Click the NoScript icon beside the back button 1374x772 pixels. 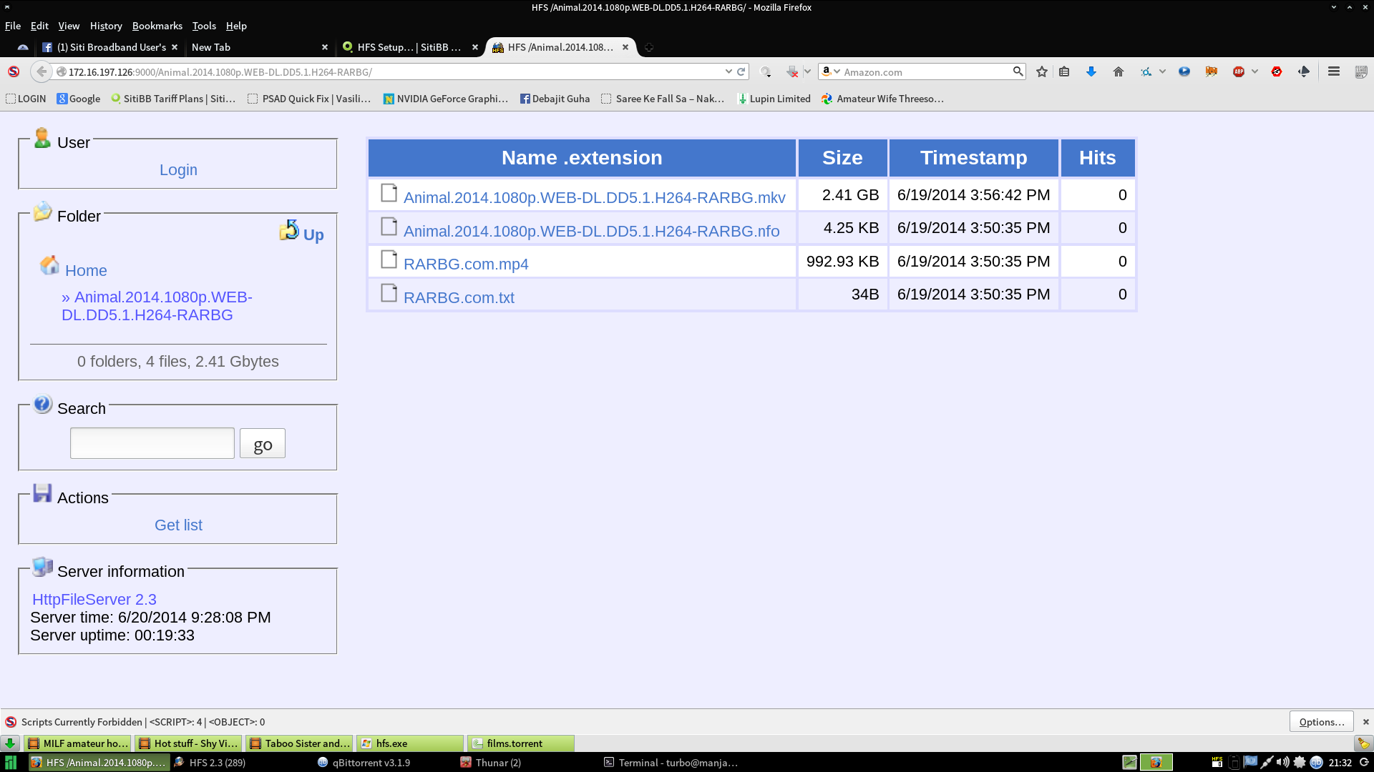[x=13, y=71]
